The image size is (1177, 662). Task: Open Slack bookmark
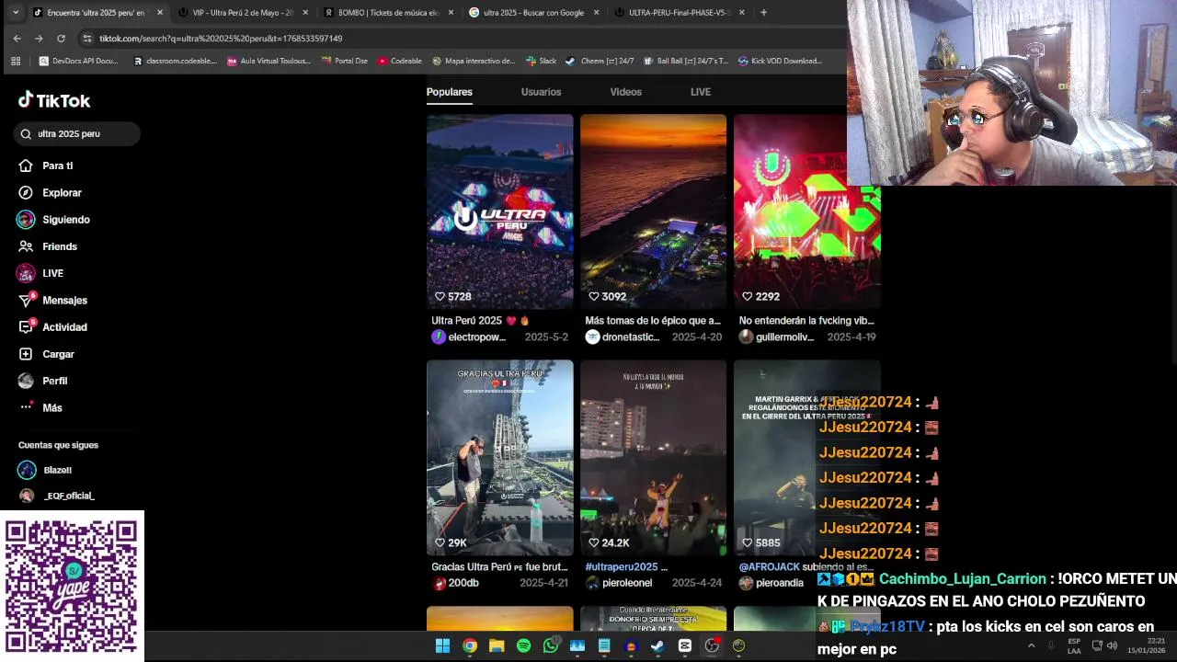[541, 61]
